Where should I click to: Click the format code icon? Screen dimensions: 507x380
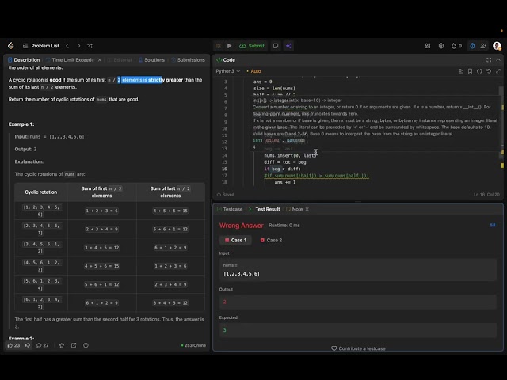point(460,71)
